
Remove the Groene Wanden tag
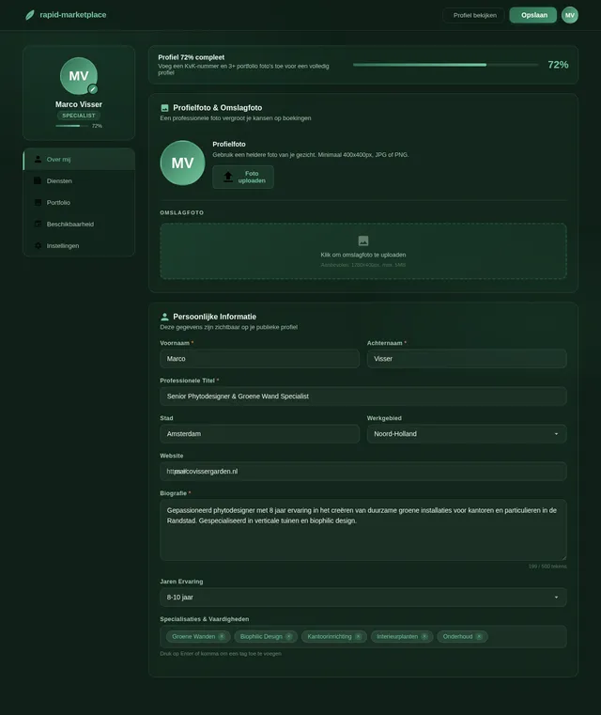tap(222, 637)
